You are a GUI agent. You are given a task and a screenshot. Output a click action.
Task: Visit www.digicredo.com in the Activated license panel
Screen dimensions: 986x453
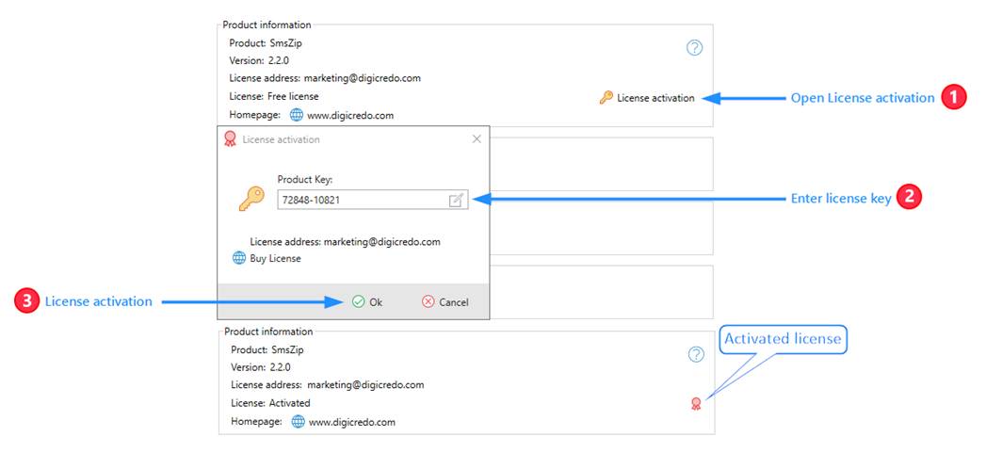pyautogui.click(x=351, y=422)
